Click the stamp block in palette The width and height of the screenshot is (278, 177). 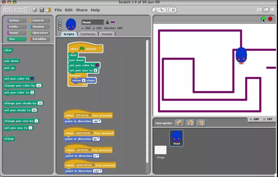pos(9,139)
